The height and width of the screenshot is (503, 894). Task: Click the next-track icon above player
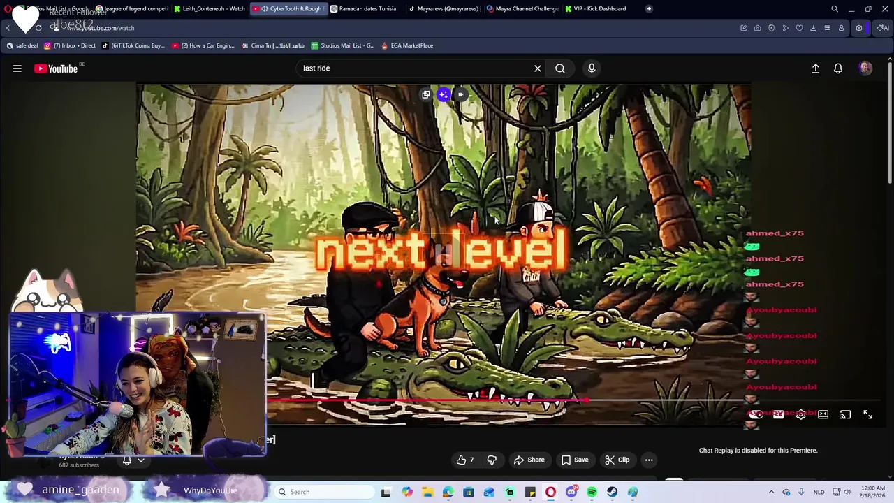point(461,94)
